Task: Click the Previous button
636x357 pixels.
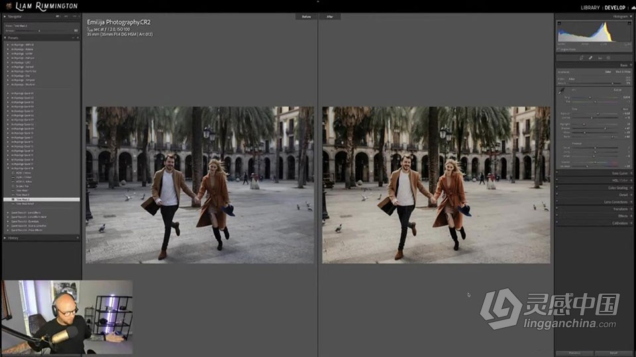Action: coord(574,353)
